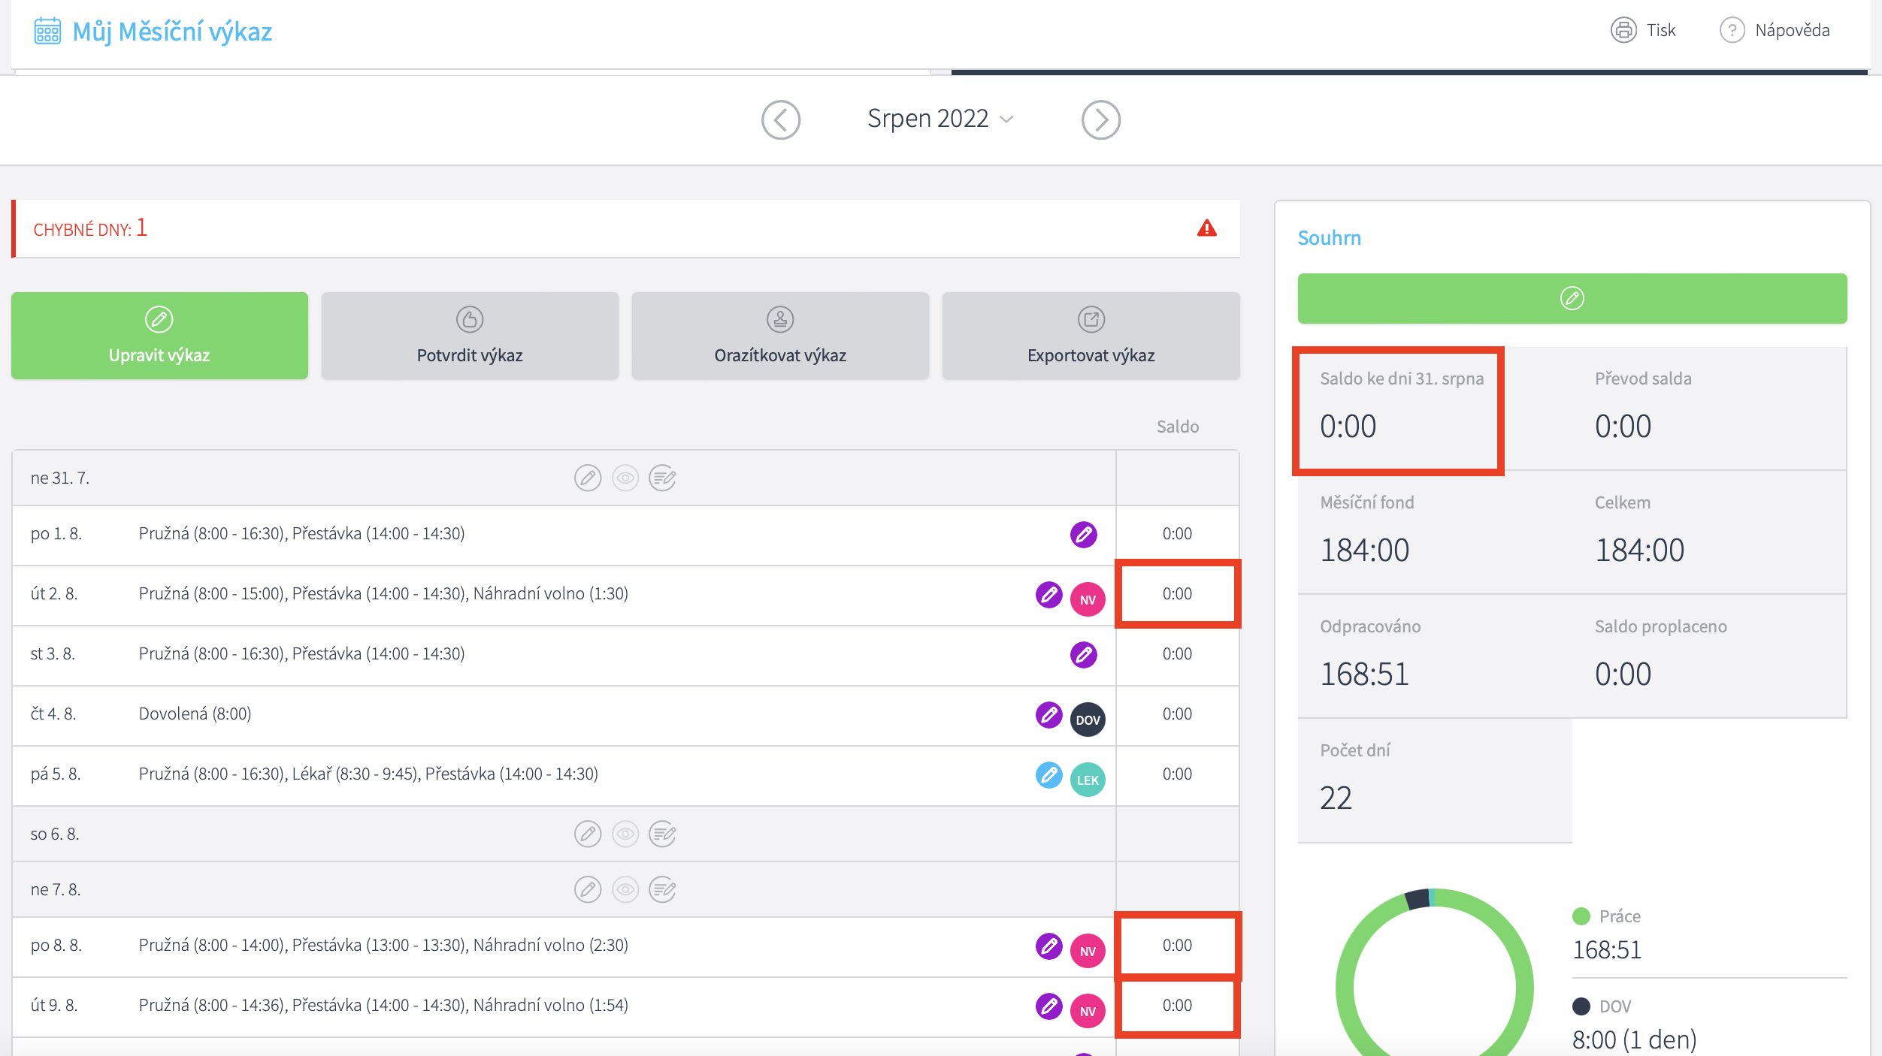This screenshot has width=1882, height=1056.
Task: Click pencil edit icon on ne 31. 7. row
Action: [588, 478]
